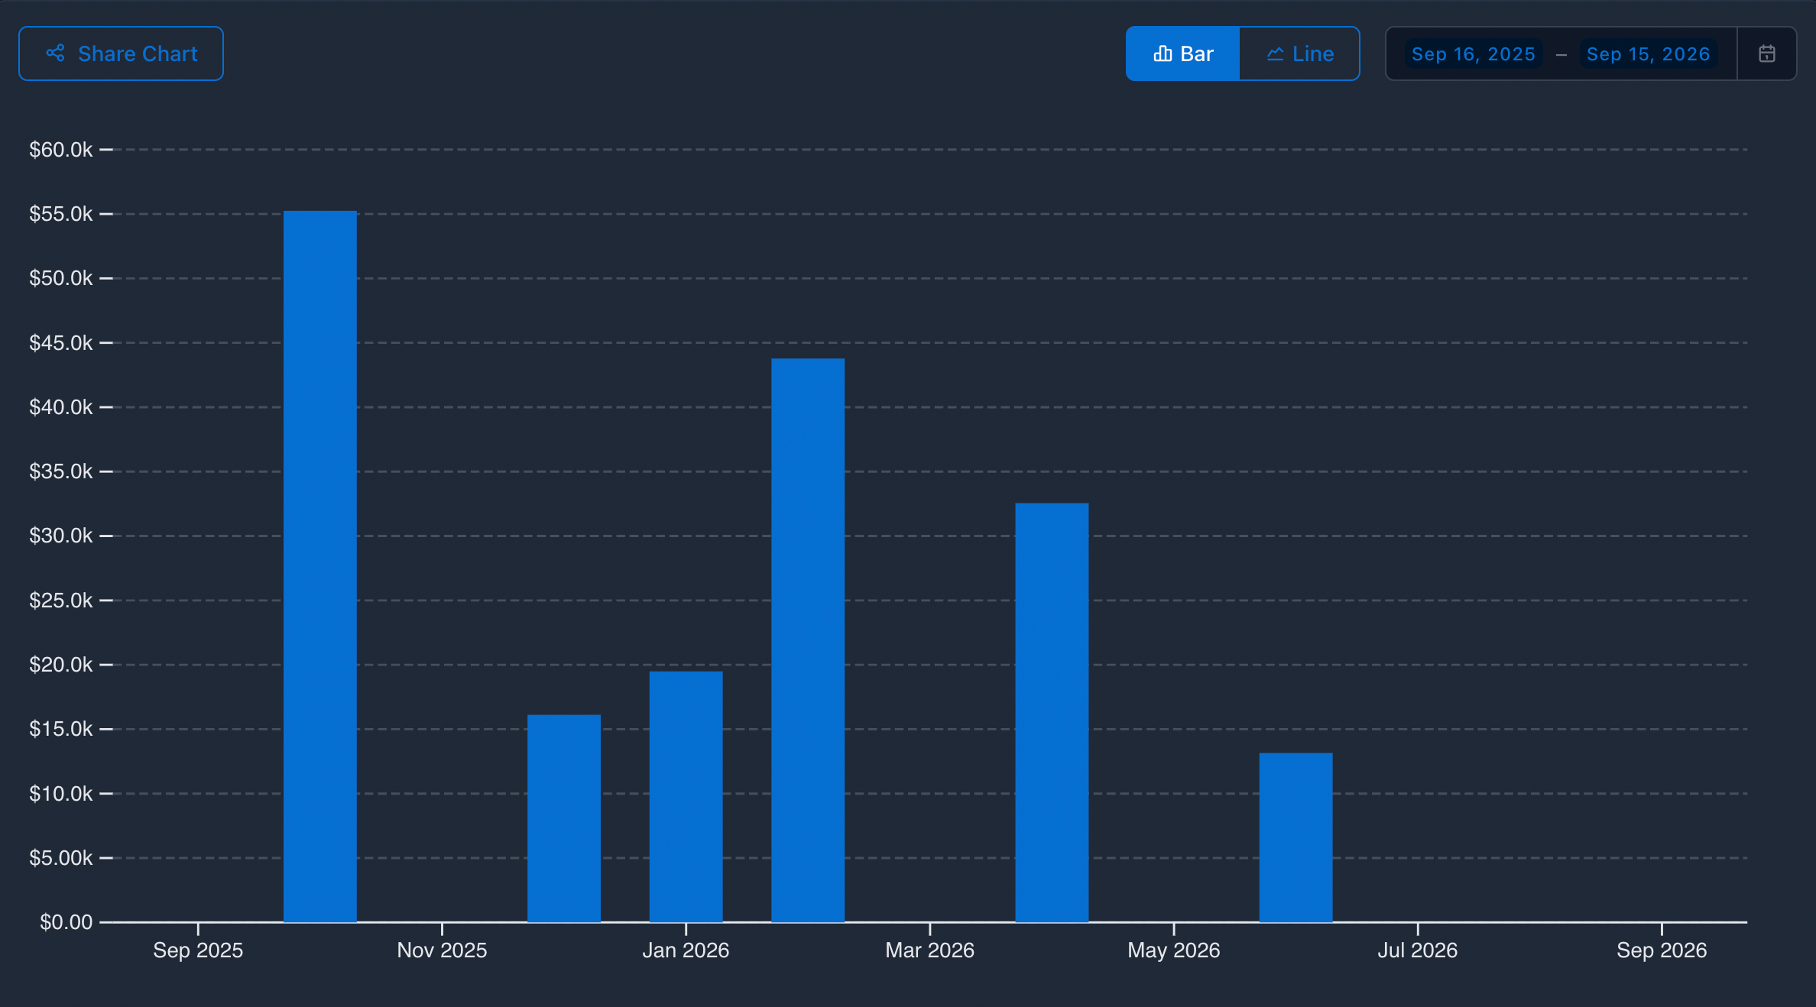Click the tallest bar near $55k
1816x1007 pixels.
coord(320,565)
